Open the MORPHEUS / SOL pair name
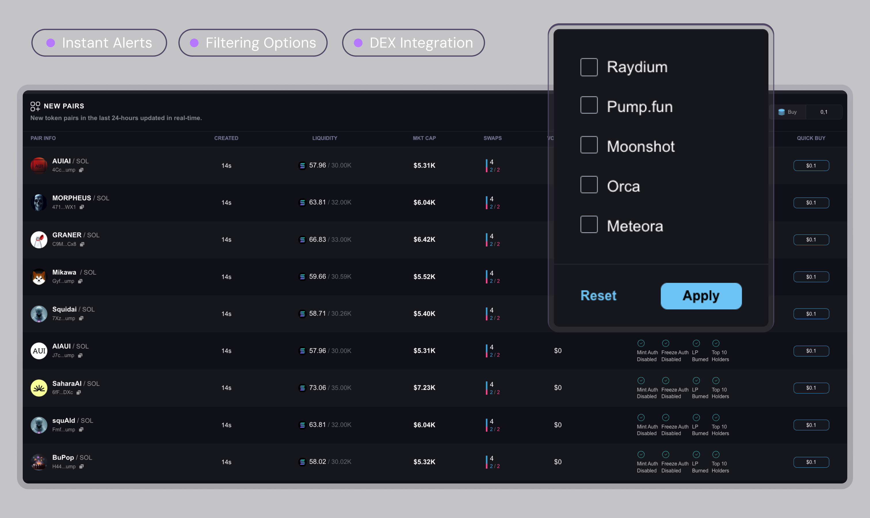Screen dimensions: 870x518 pyautogui.click(x=81, y=198)
